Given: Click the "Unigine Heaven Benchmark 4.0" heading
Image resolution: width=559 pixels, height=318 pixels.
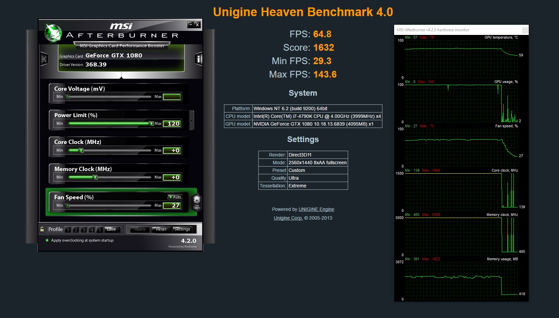Looking at the screenshot, I should tap(303, 12).
